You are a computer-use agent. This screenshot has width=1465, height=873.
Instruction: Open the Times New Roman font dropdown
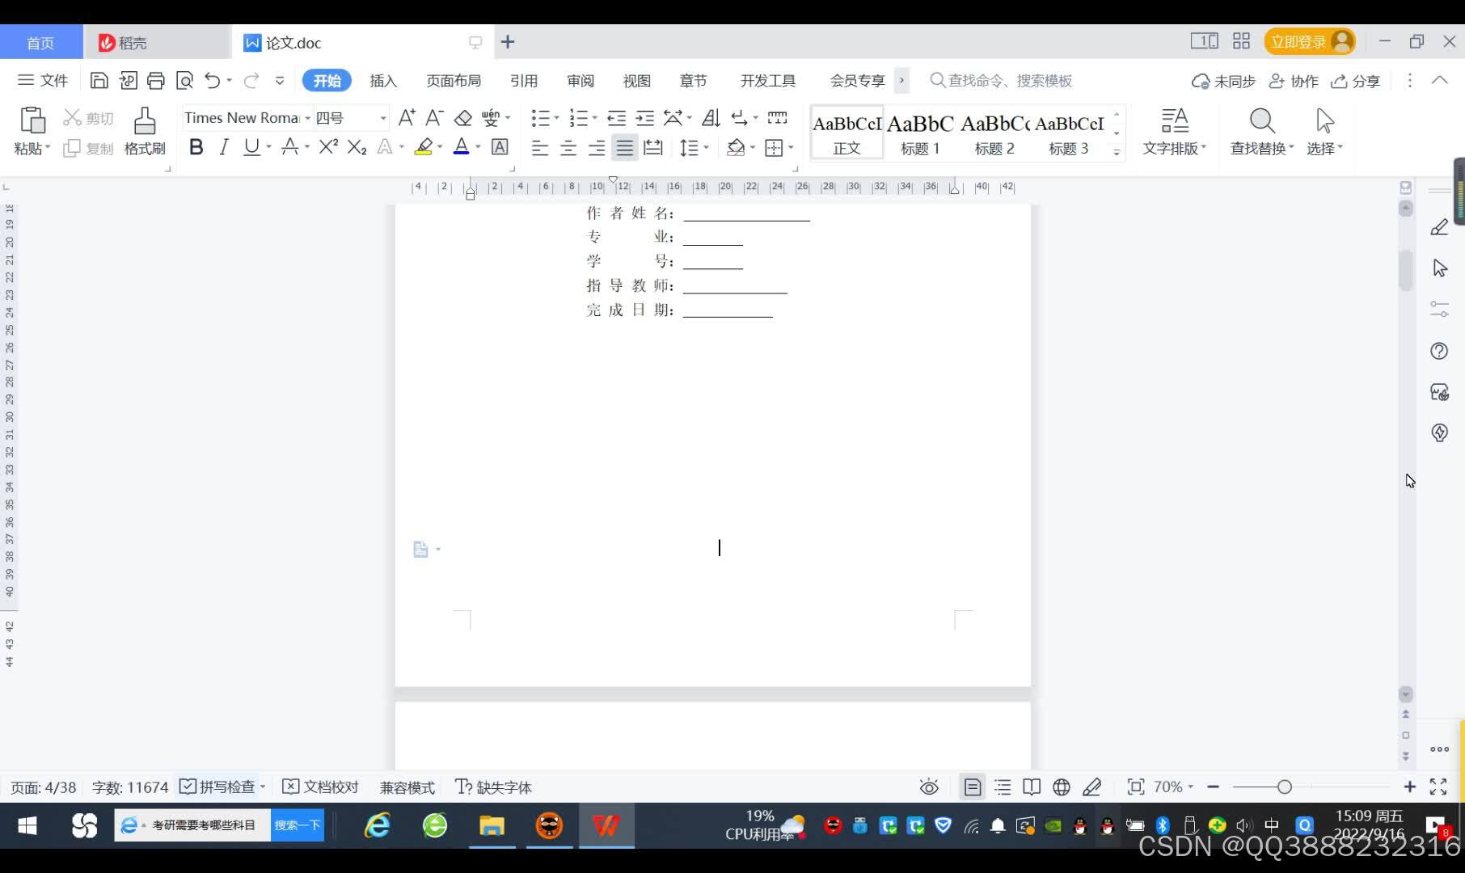tap(307, 117)
